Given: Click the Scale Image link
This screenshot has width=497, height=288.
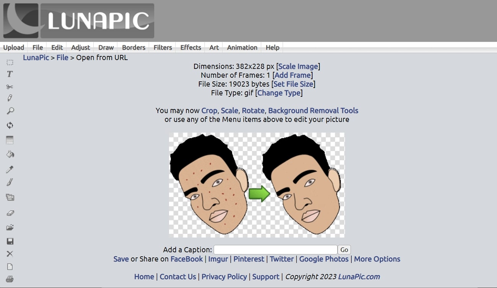Looking at the screenshot, I should (x=298, y=66).
